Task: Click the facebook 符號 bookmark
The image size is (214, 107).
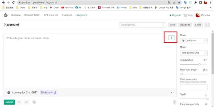Action: tap(106, 8)
